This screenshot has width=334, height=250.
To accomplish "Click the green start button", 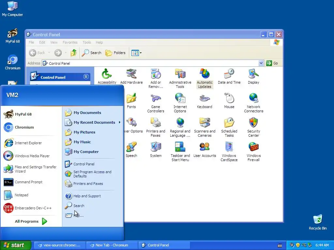I will click(15, 245).
